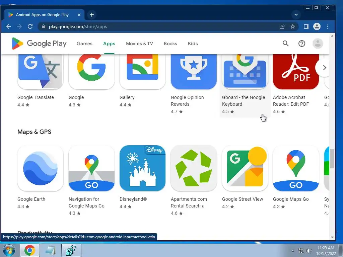Click the Google Play search magnifier
Viewport: 343px width, 257px height.
[285, 44]
